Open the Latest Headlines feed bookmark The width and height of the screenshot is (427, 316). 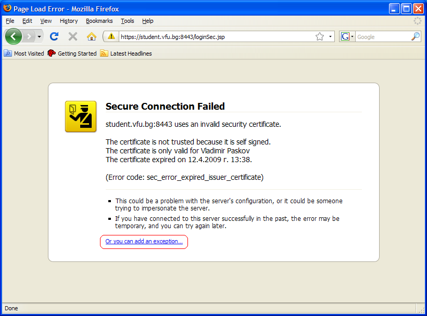126,54
